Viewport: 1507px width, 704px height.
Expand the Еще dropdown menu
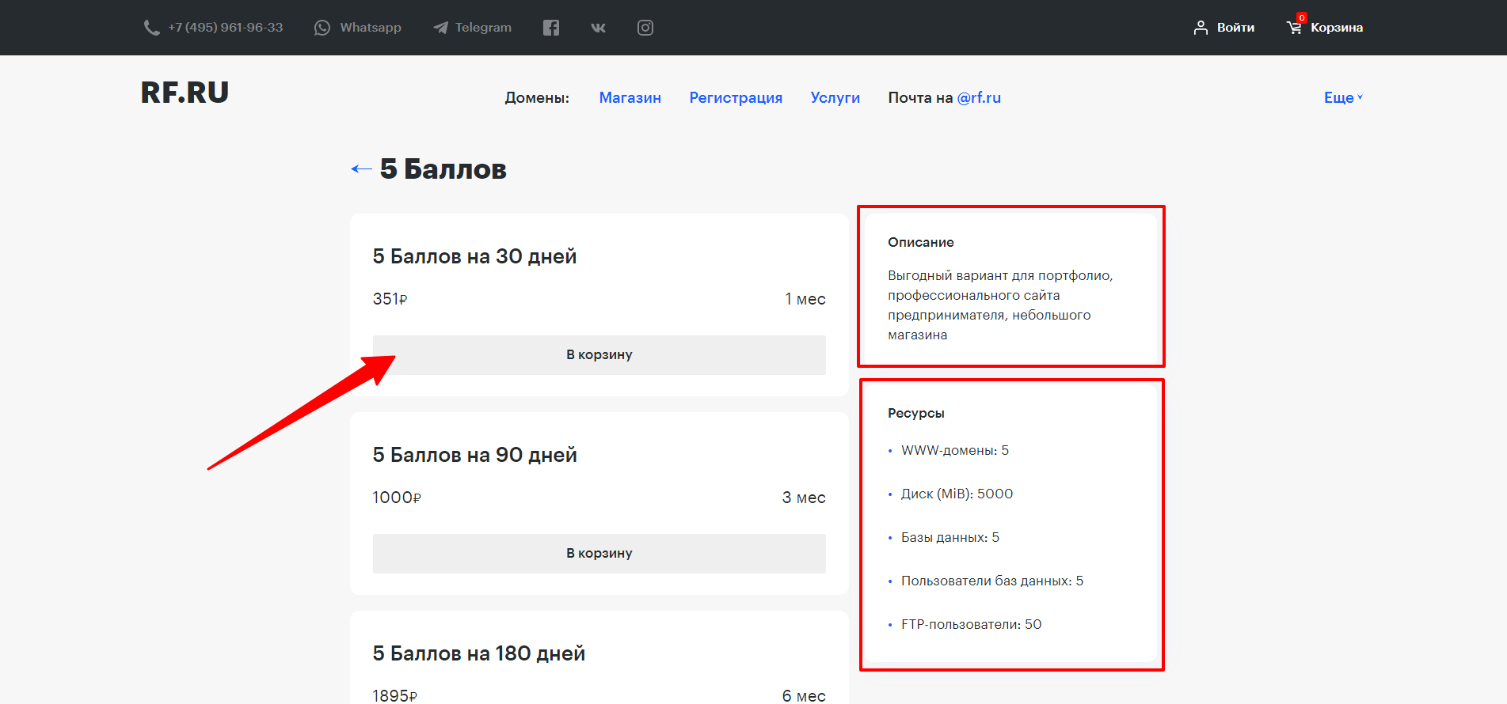[1343, 97]
